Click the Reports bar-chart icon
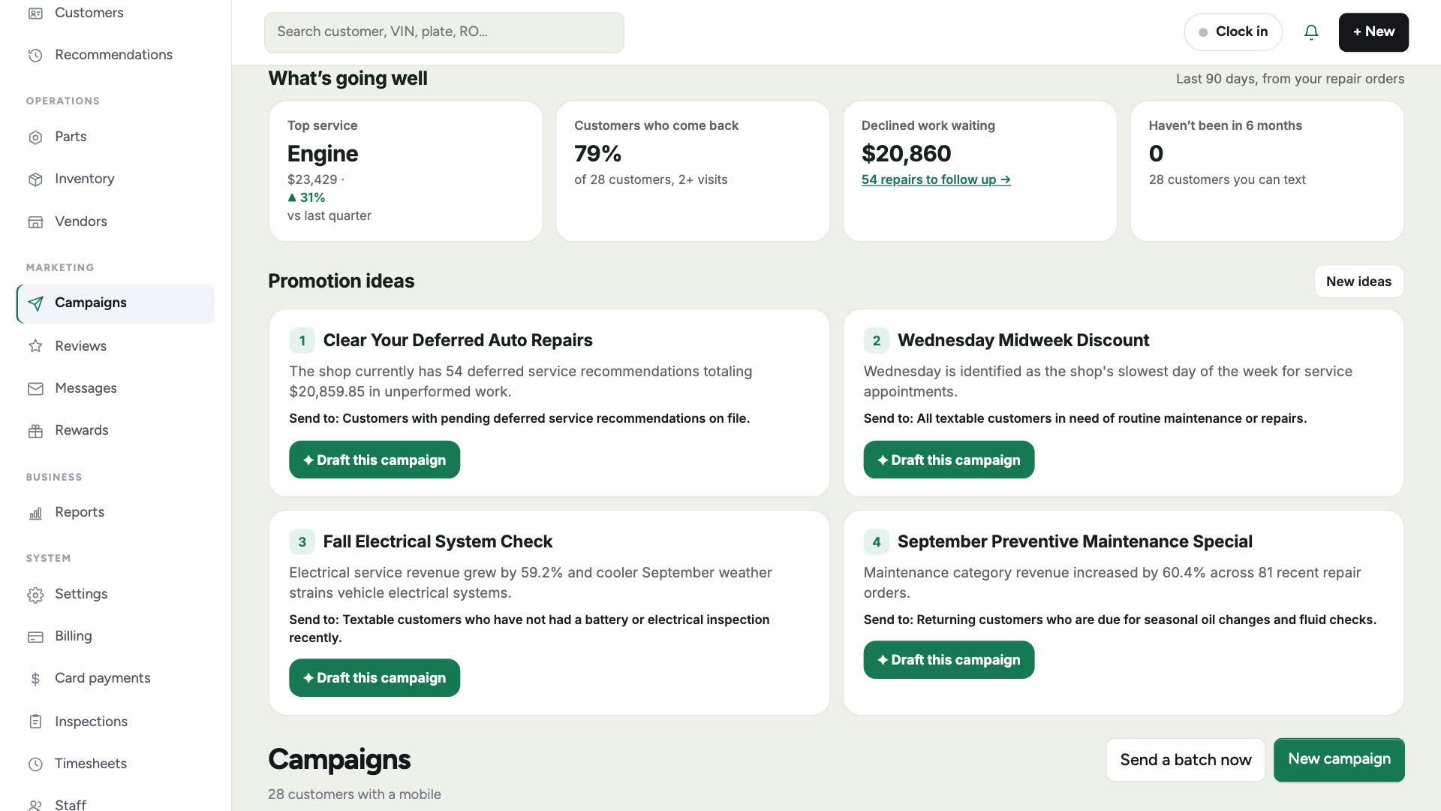The height and width of the screenshot is (811, 1441). [35, 512]
